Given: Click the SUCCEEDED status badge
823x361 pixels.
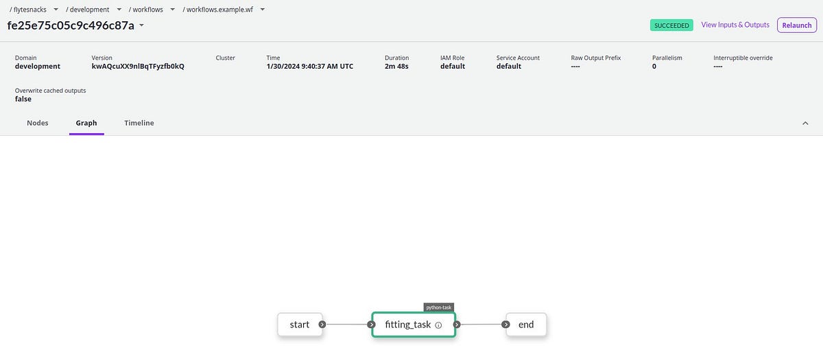Looking at the screenshot, I should [671, 25].
